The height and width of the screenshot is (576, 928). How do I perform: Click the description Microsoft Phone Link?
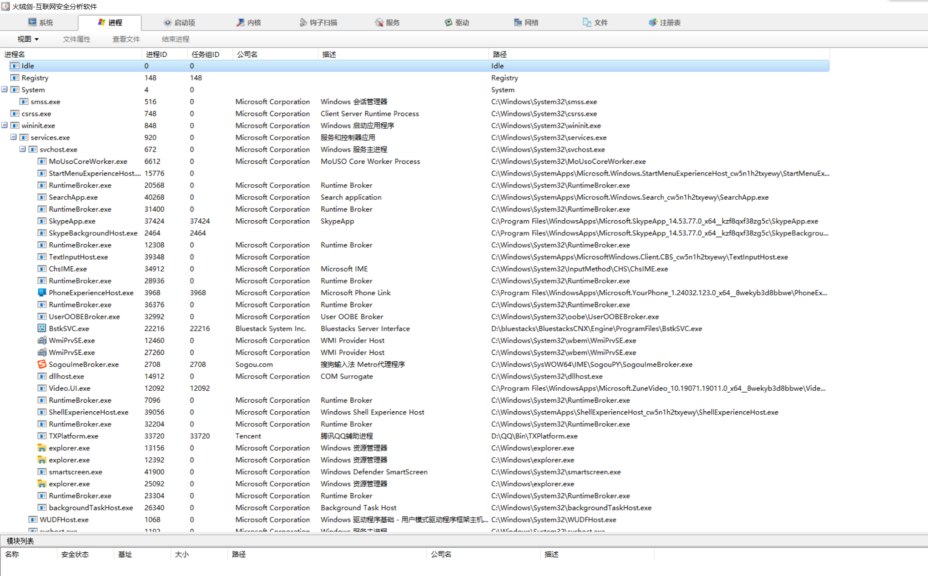[355, 293]
